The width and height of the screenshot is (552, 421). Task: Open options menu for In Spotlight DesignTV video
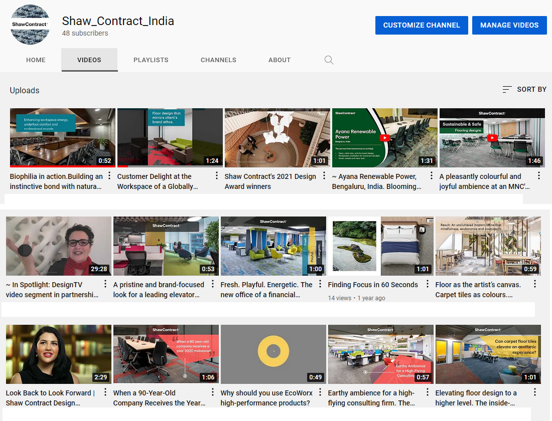(x=105, y=284)
